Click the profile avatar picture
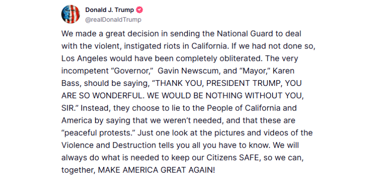 [70, 15]
